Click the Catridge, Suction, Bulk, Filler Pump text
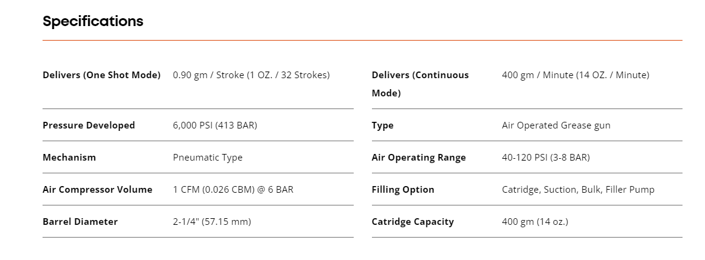 [x=578, y=190]
